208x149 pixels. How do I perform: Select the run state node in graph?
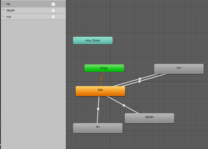(179, 69)
